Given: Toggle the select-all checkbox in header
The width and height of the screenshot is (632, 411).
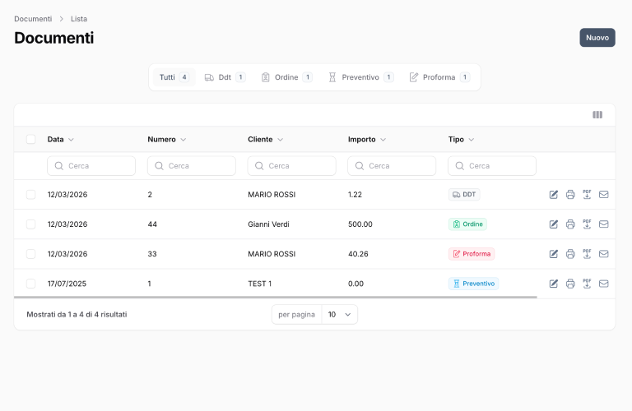Looking at the screenshot, I should coord(31,140).
